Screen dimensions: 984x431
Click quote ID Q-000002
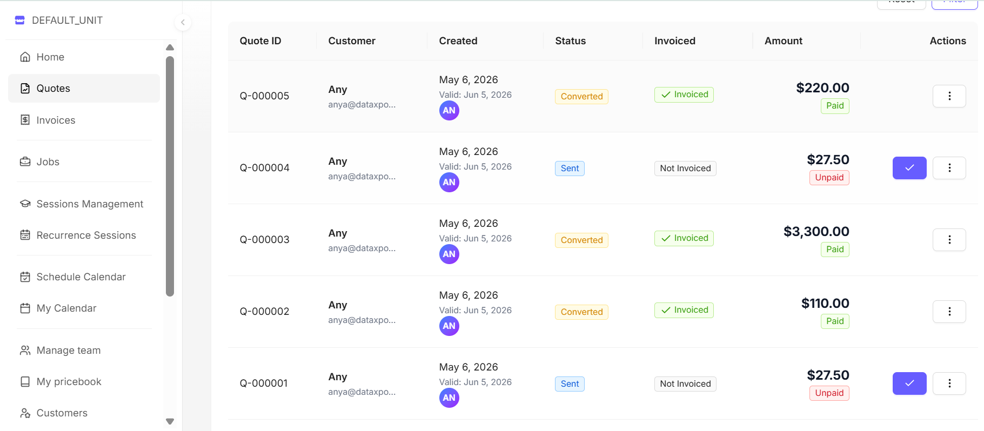coord(264,312)
